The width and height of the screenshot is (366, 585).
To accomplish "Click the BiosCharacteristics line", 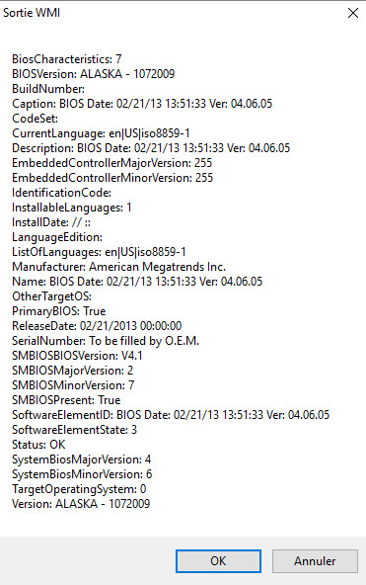I will [x=67, y=59].
